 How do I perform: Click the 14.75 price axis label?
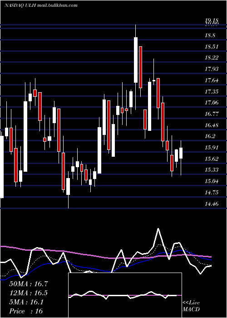pos(212,193)
